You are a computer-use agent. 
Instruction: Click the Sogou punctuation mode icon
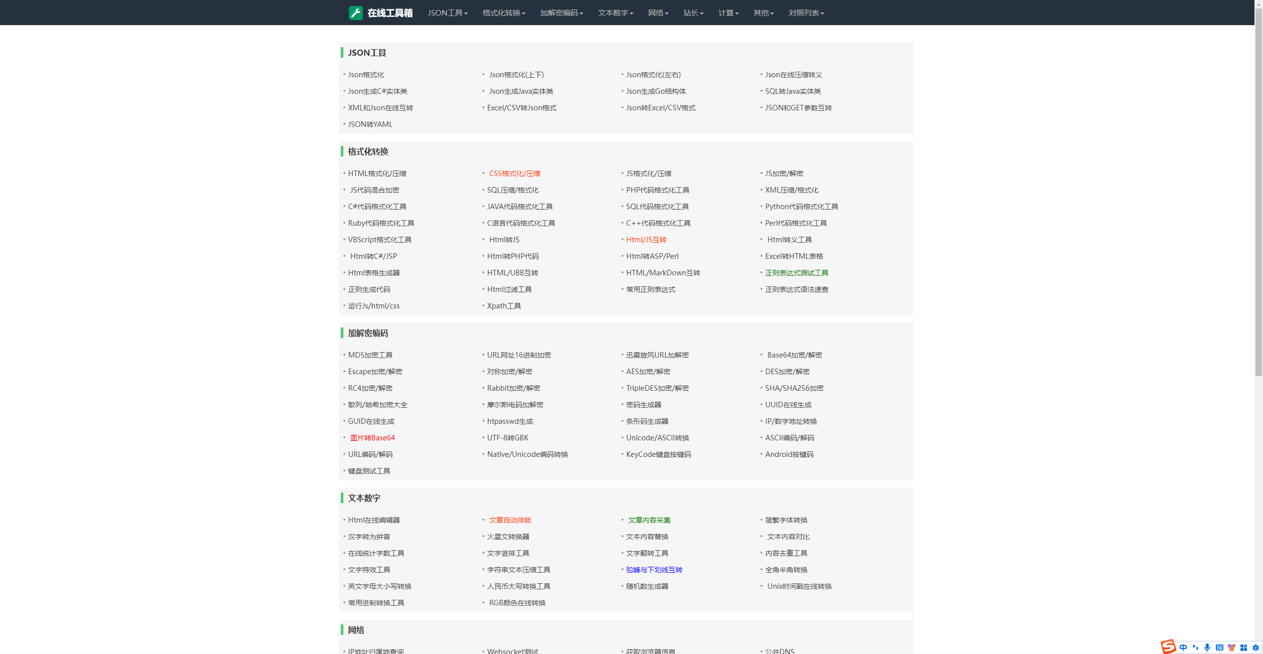click(1195, 647)
